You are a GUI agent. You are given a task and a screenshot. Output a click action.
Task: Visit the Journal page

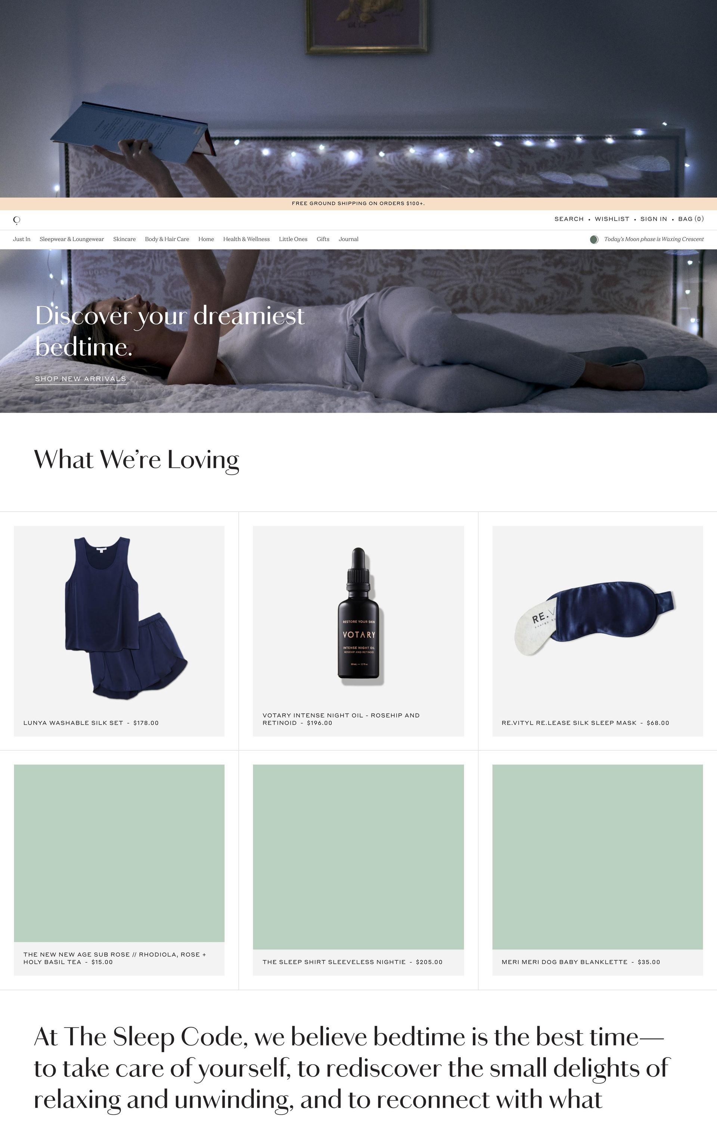coord(348,239)
